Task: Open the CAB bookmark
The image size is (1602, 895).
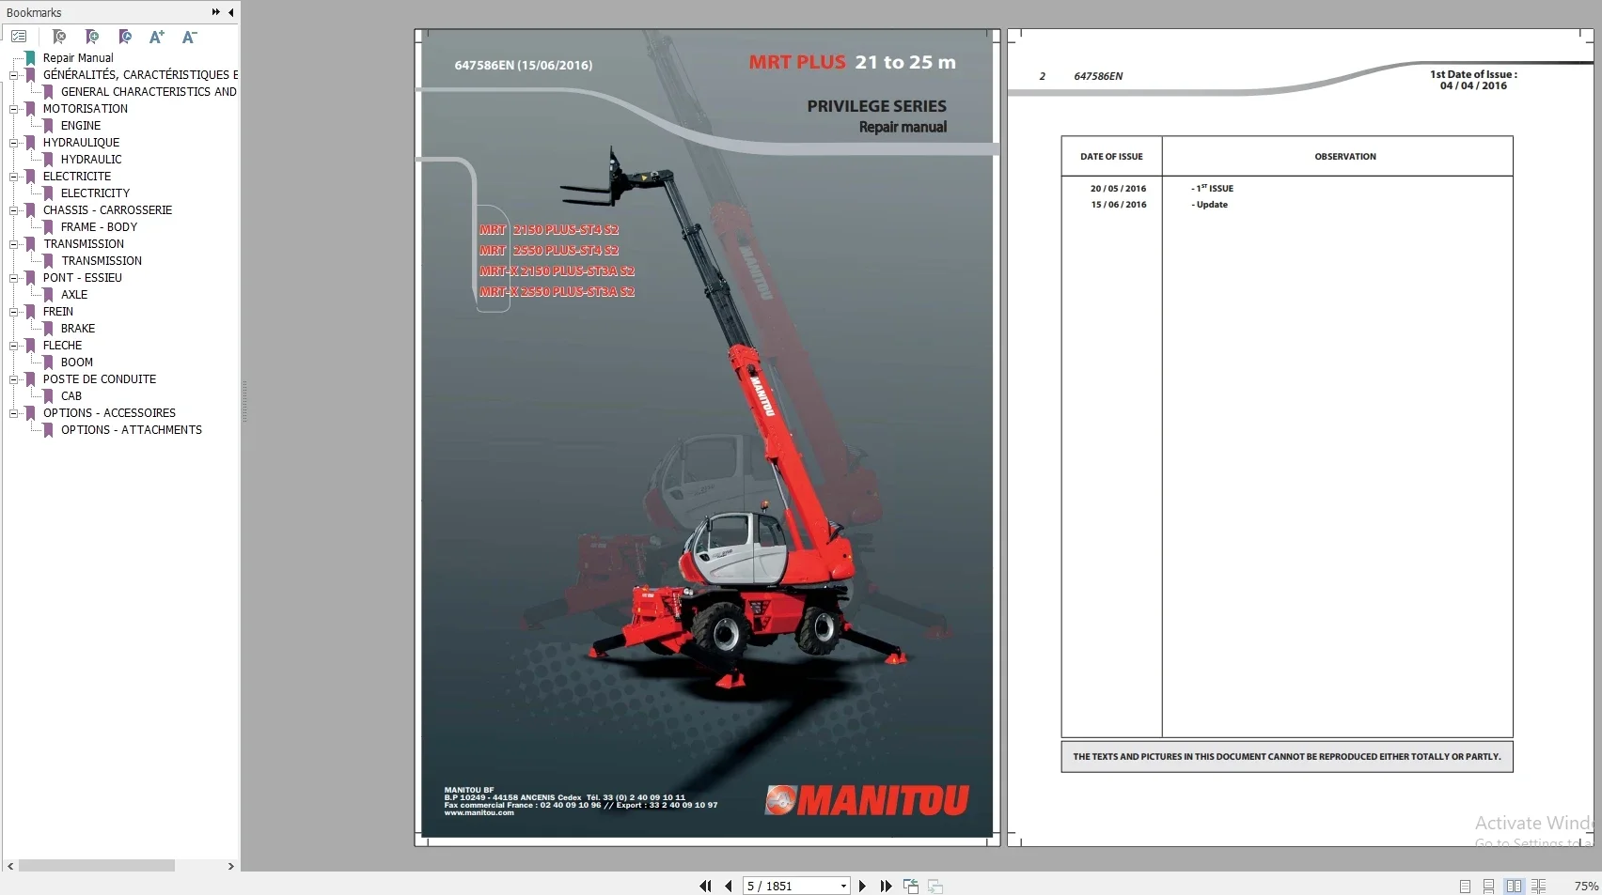Action: 71,396
